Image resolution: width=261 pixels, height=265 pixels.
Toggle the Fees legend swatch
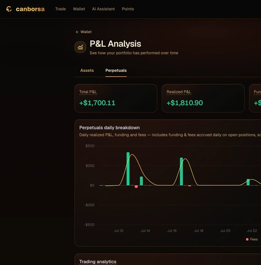(x=247, y=239)
